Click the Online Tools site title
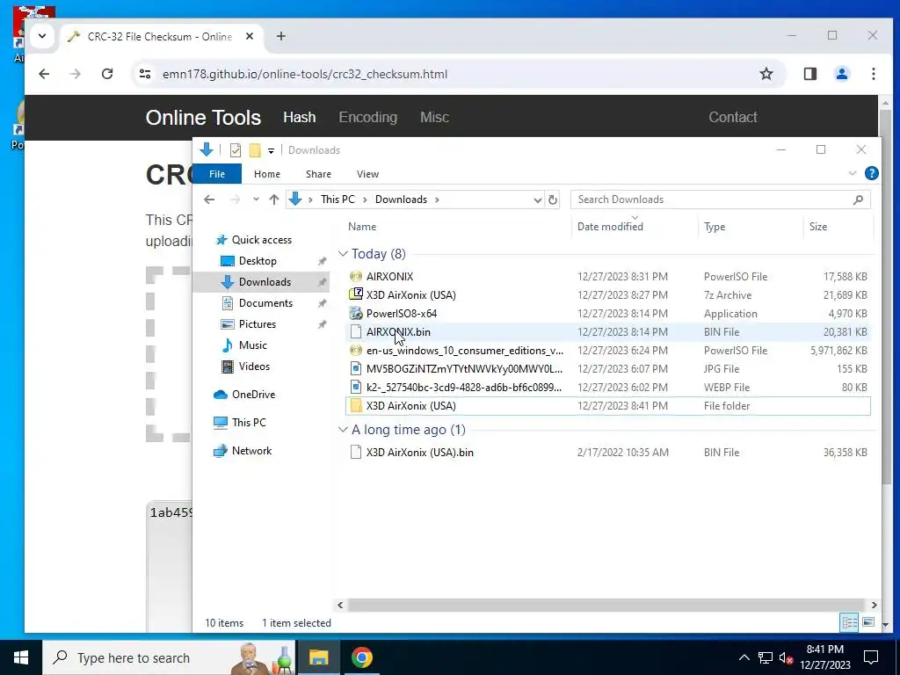Viewport: 900px width, 675px height. tap(203, 118)
